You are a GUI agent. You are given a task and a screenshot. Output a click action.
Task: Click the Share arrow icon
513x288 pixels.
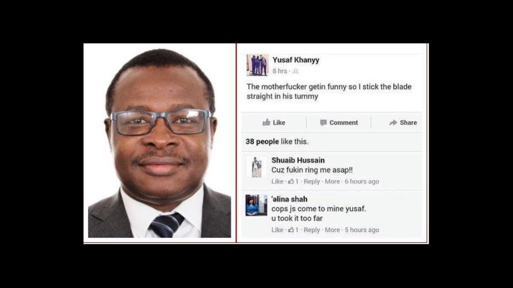click(393, 123)
